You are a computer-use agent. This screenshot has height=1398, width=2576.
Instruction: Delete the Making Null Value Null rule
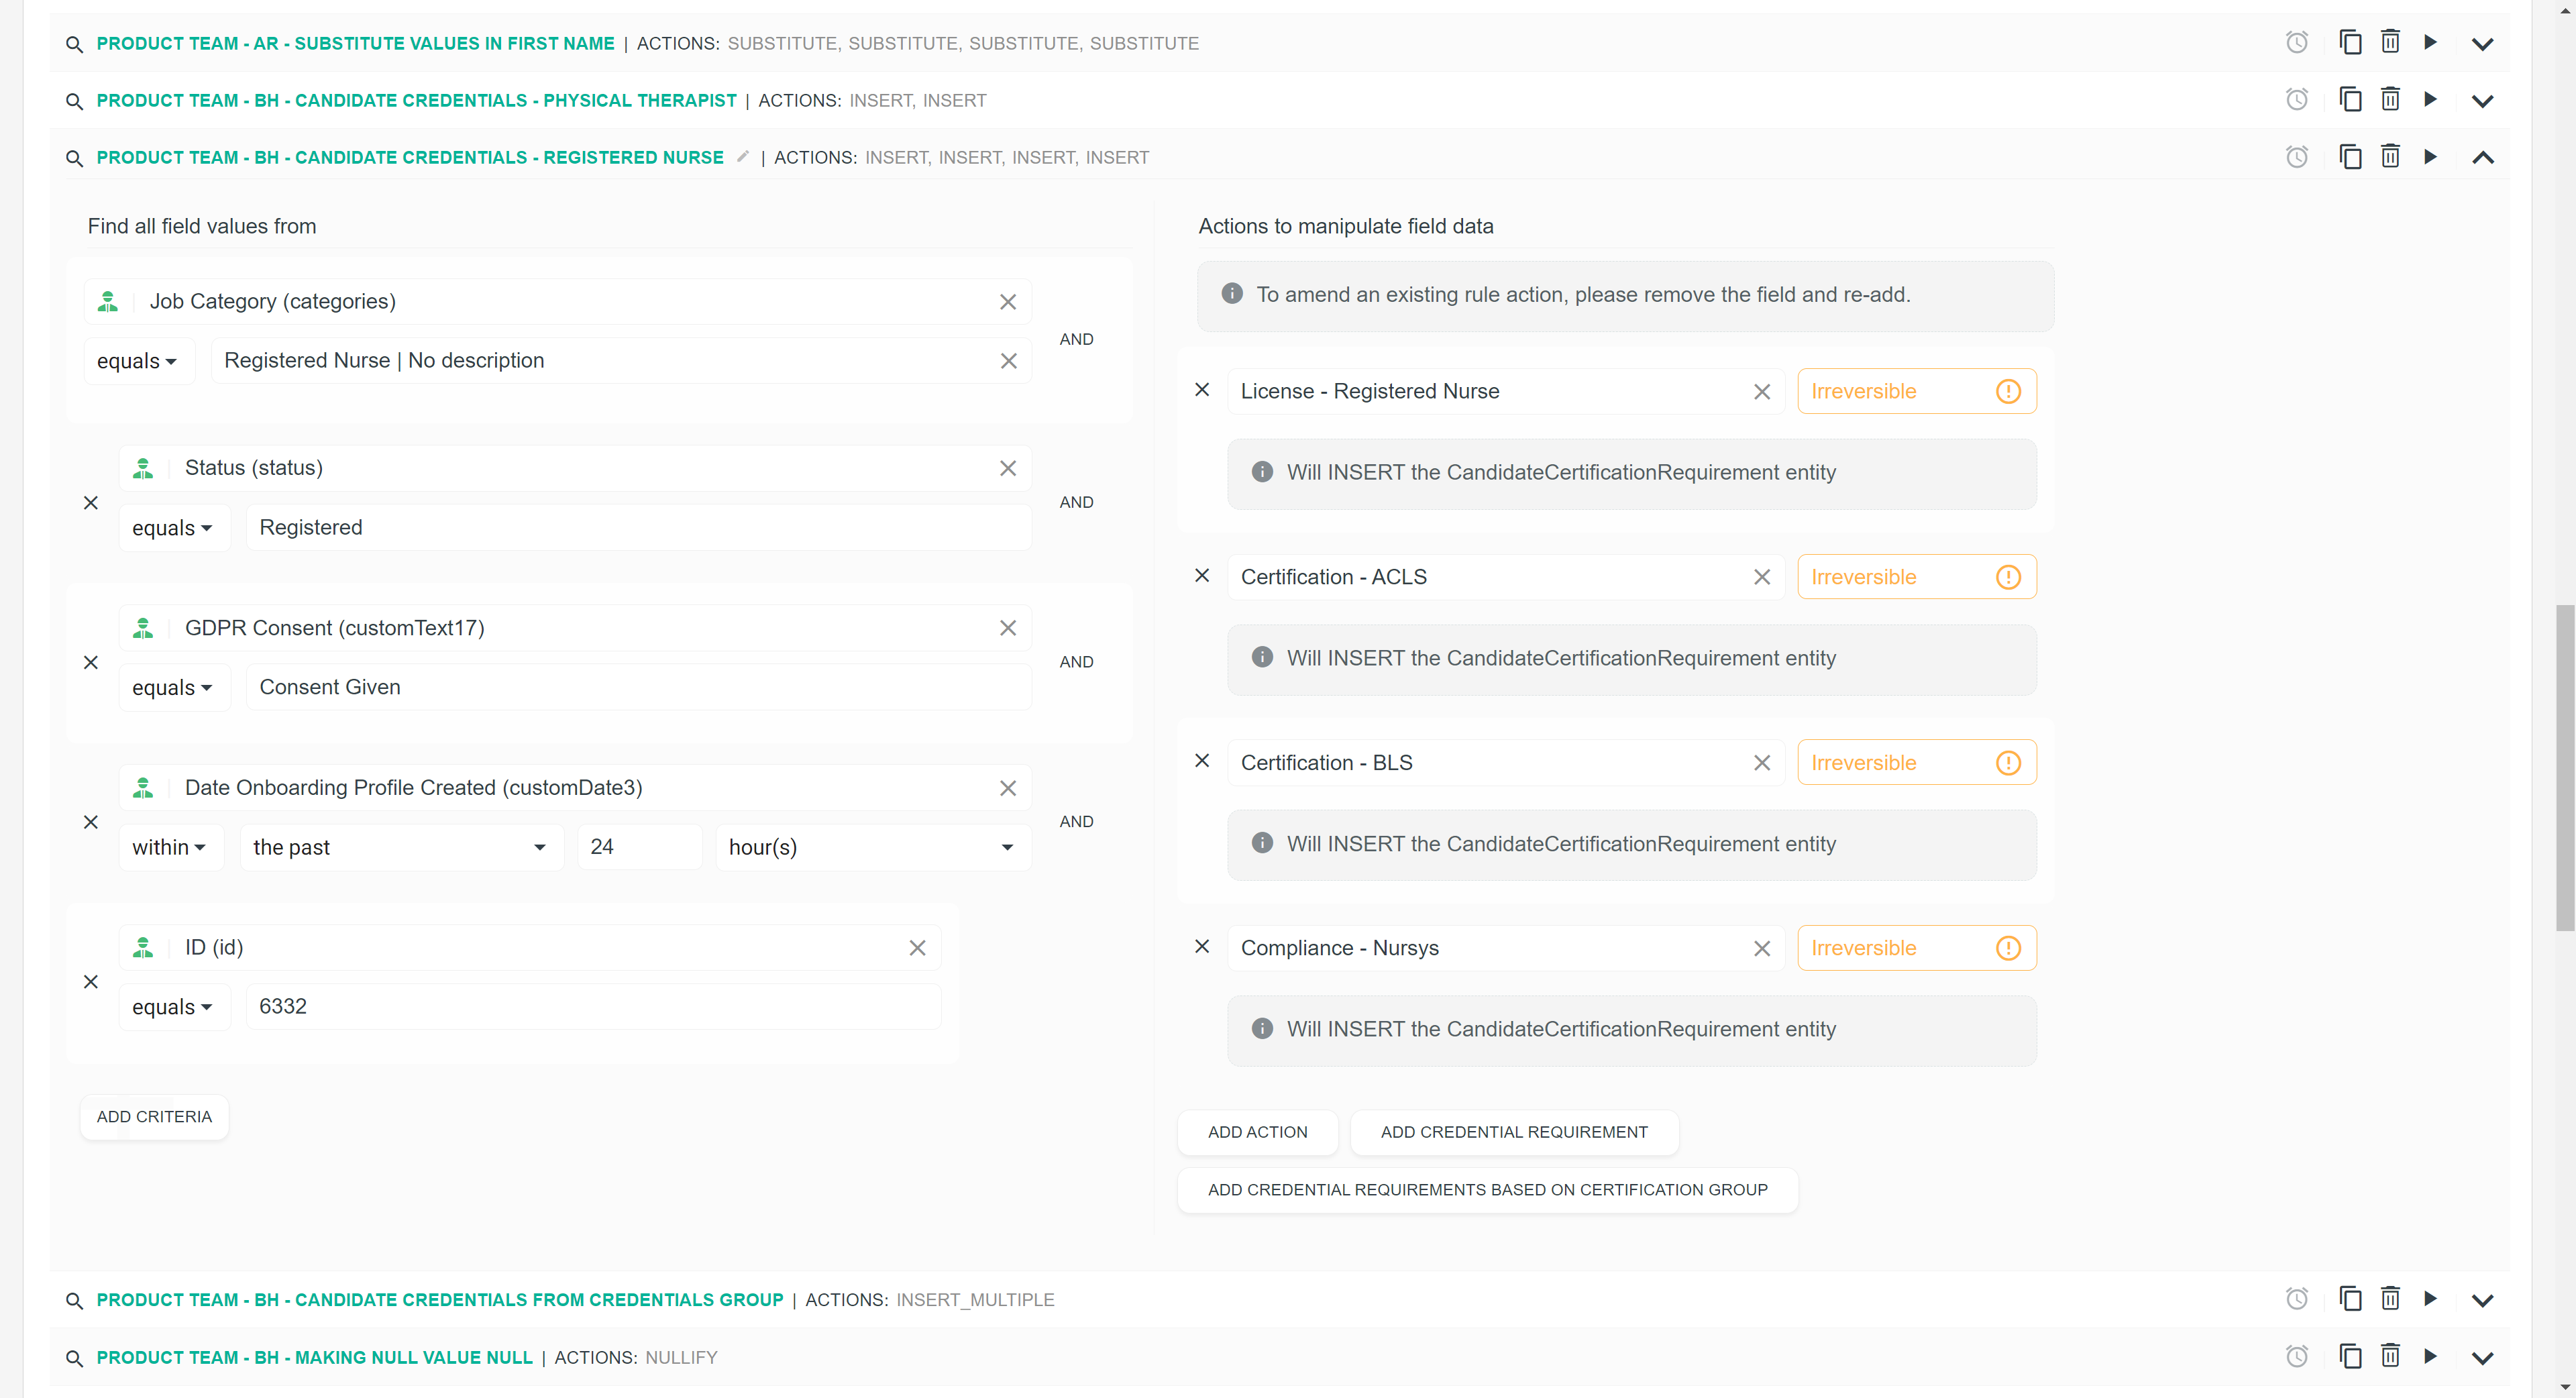click(2390, 1356)
